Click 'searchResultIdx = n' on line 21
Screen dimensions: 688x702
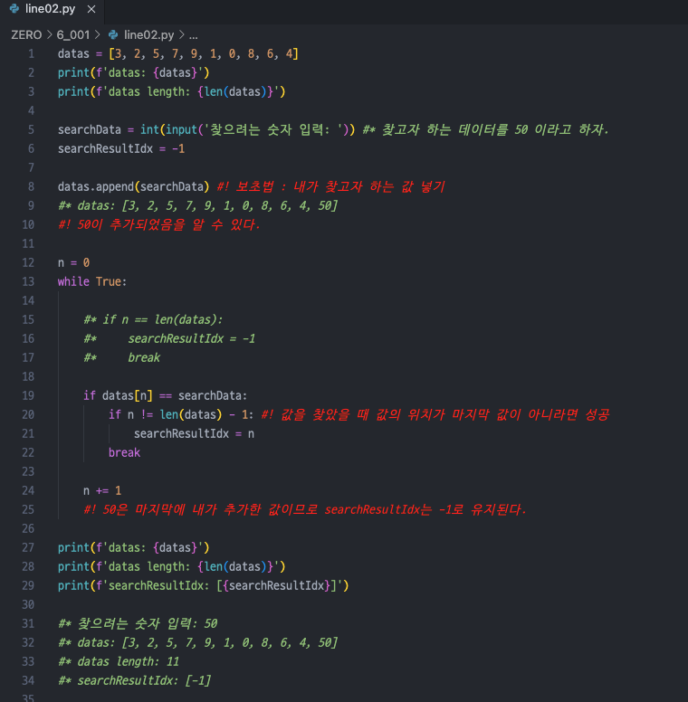(194, 434)
